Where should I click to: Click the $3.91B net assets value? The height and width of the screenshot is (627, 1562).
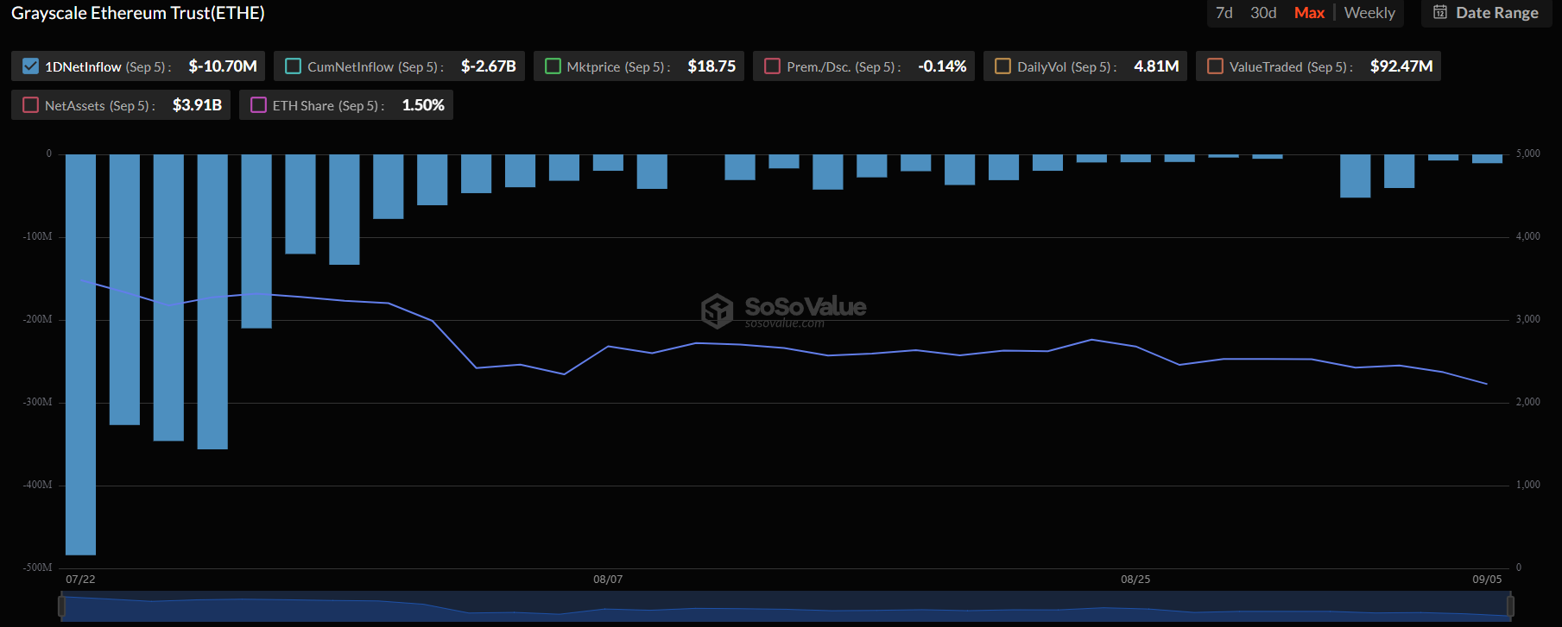click(x=197, y=105)
